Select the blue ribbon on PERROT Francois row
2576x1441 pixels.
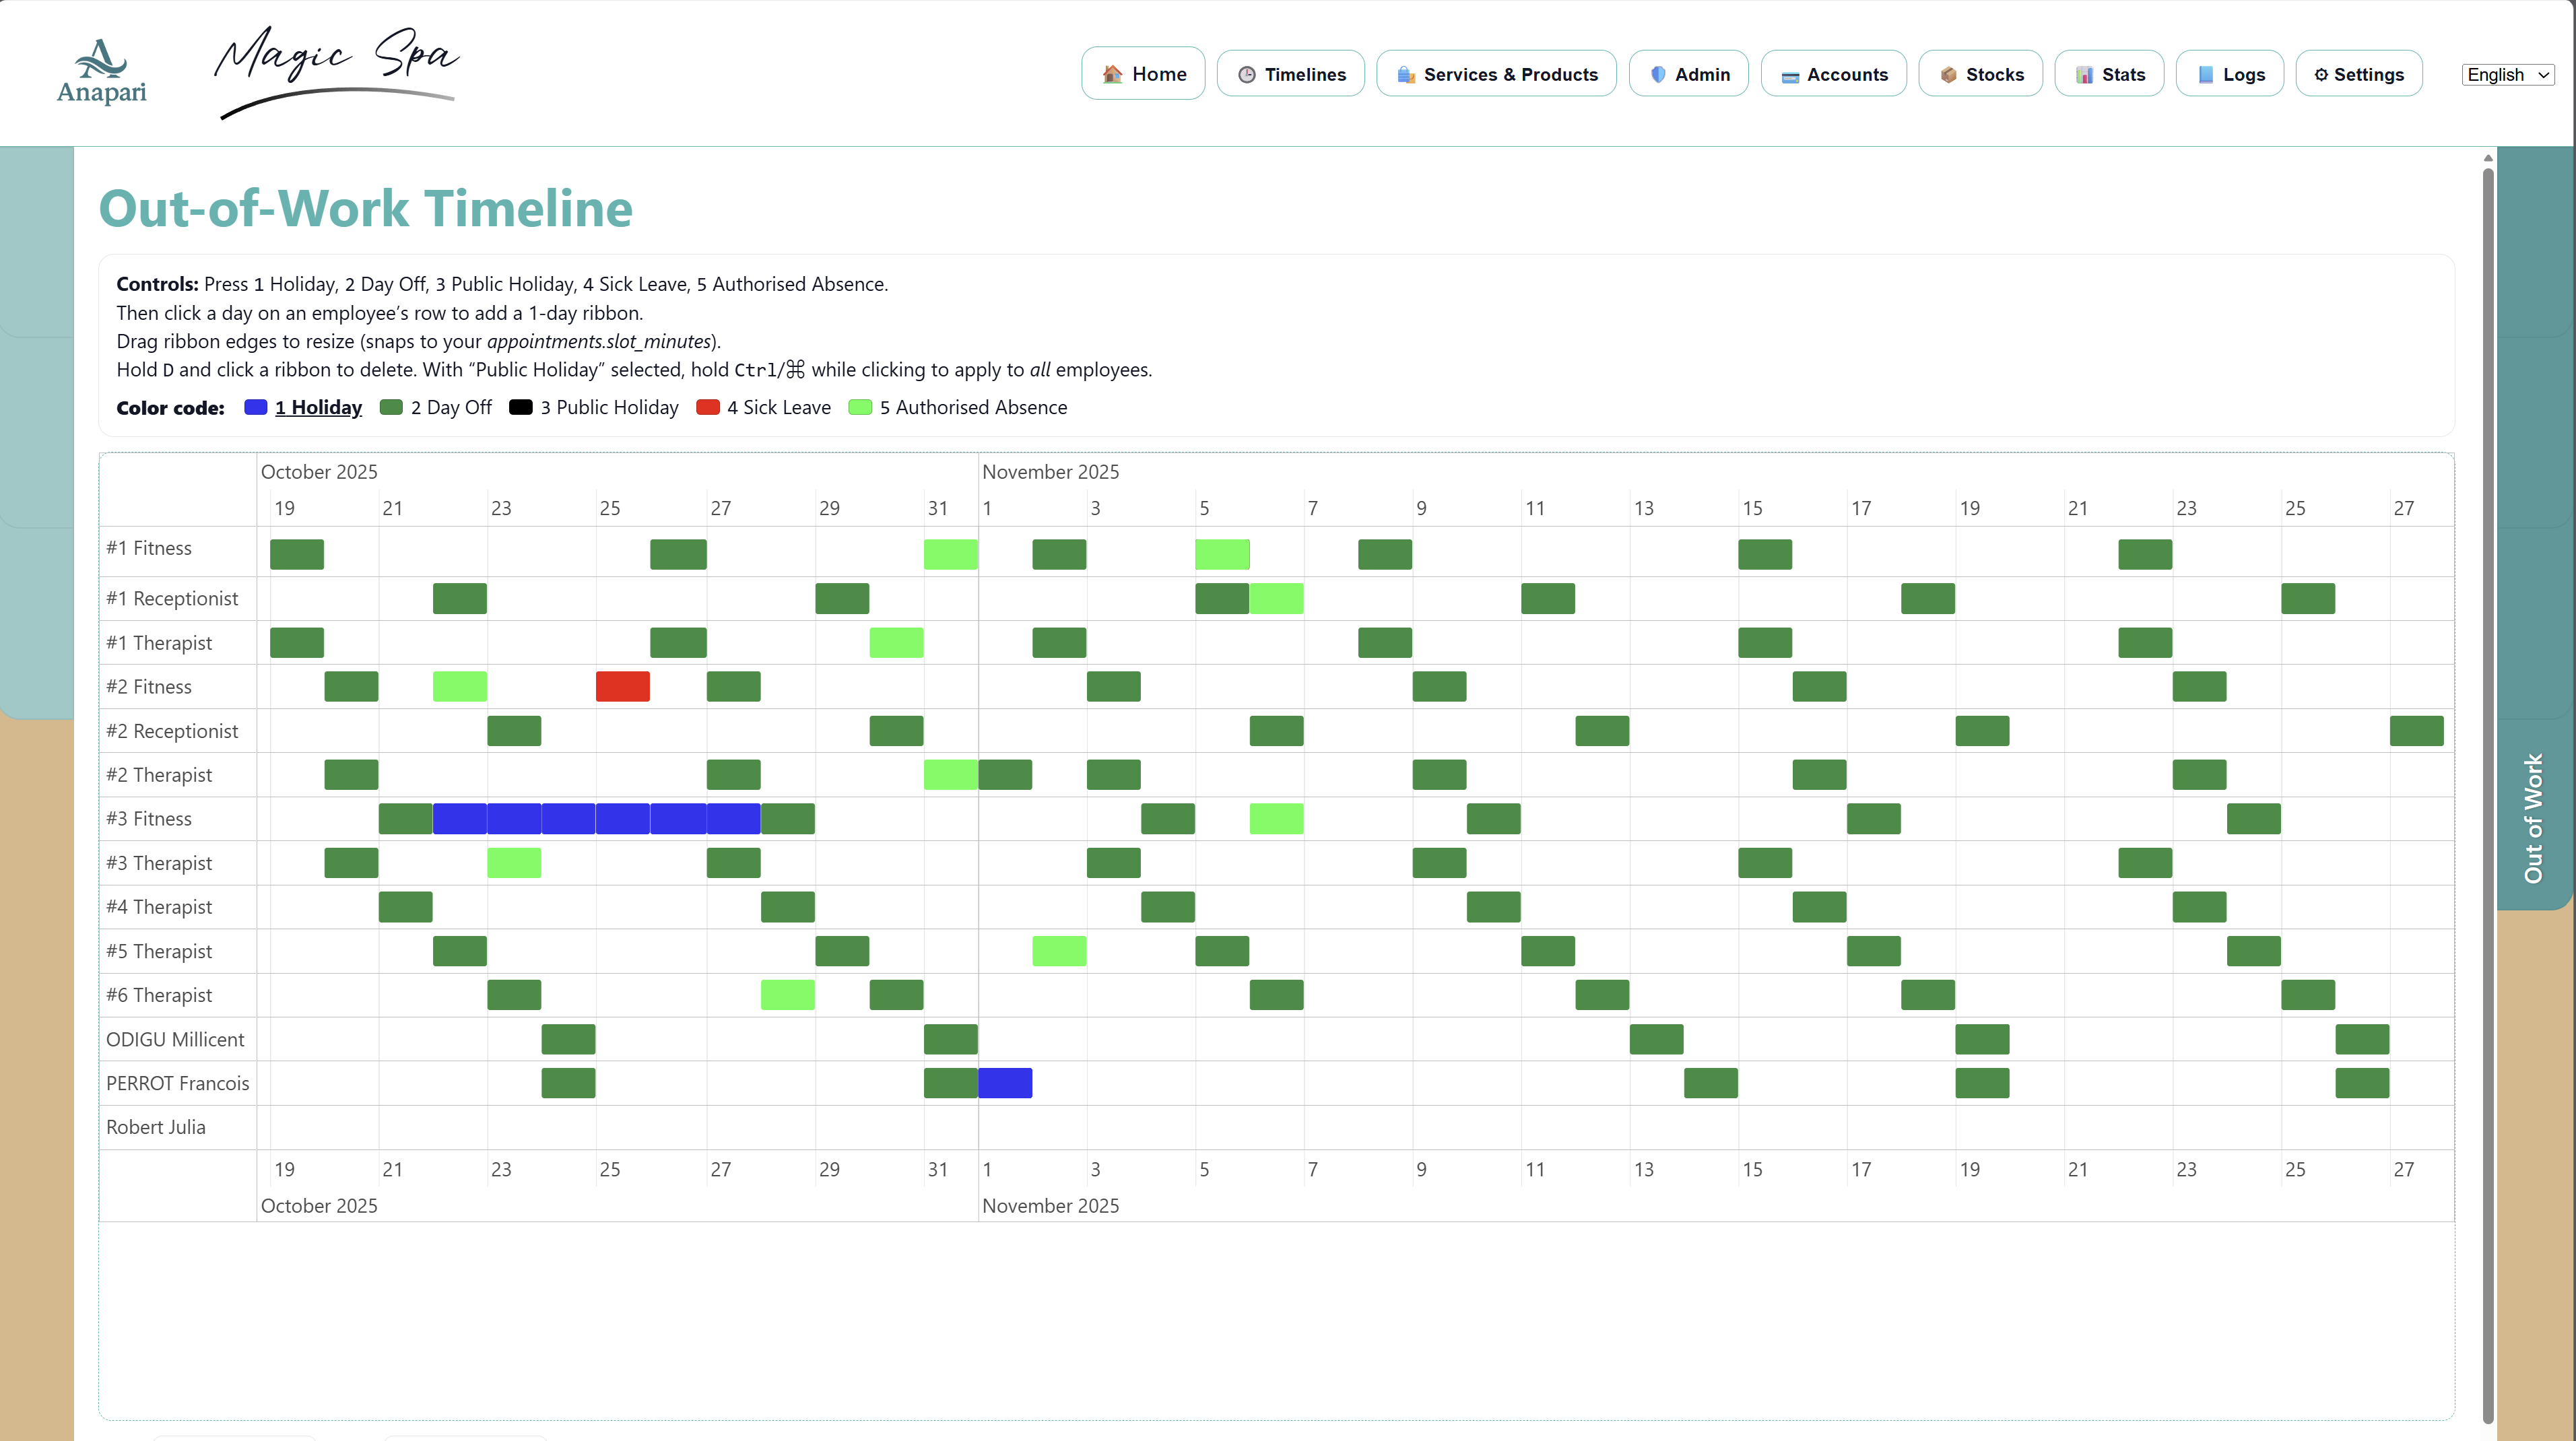click(x=1006, y=1083)
